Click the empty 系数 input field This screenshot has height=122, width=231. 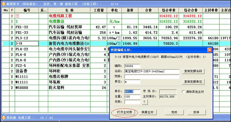click(132, 102)
